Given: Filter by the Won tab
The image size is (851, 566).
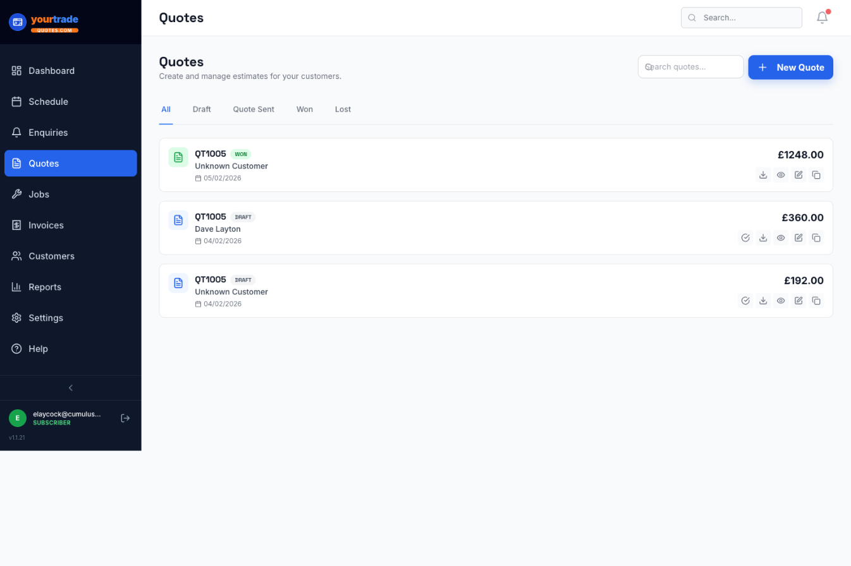Looking at the screenshot, I should [305, 109].
